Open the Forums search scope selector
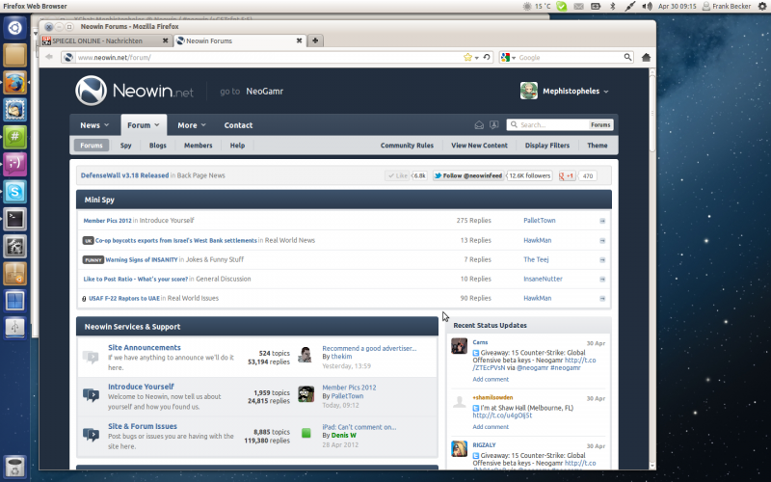This screenshot has height=482, width=771. (x=600, y=125)
